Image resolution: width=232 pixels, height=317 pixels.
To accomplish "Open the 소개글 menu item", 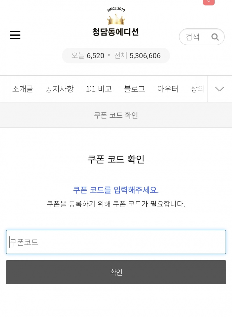I will [23, 89].
